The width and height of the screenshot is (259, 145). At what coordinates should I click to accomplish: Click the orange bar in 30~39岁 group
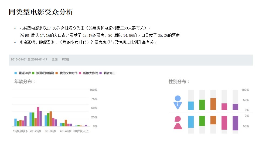click(51, 119)
